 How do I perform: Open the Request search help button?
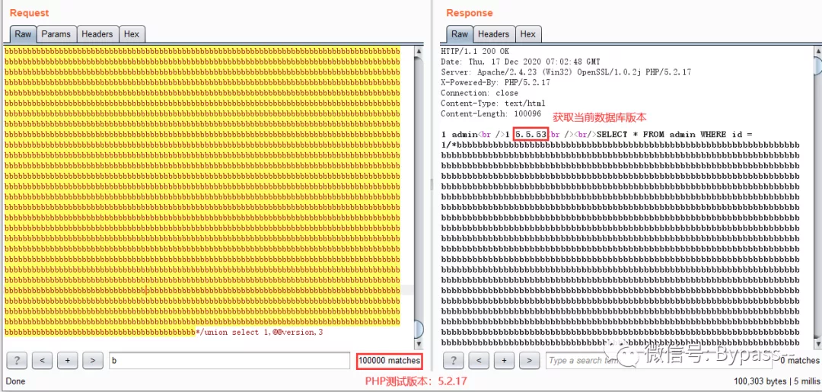17,361
